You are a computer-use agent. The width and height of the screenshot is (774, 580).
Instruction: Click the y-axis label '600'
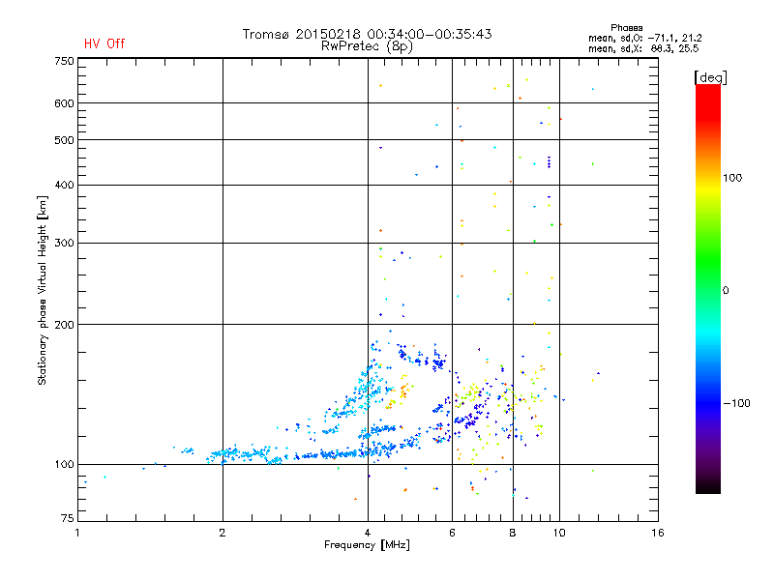(x=64, y=103)
